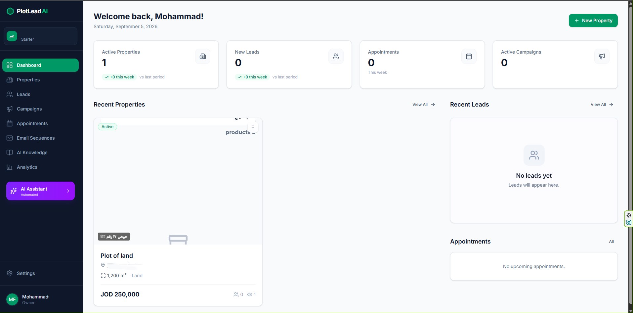Click the Appointments calendar icon in sidebar
Viewport: 633px width, 313px height.
click(x=10, y=123)
